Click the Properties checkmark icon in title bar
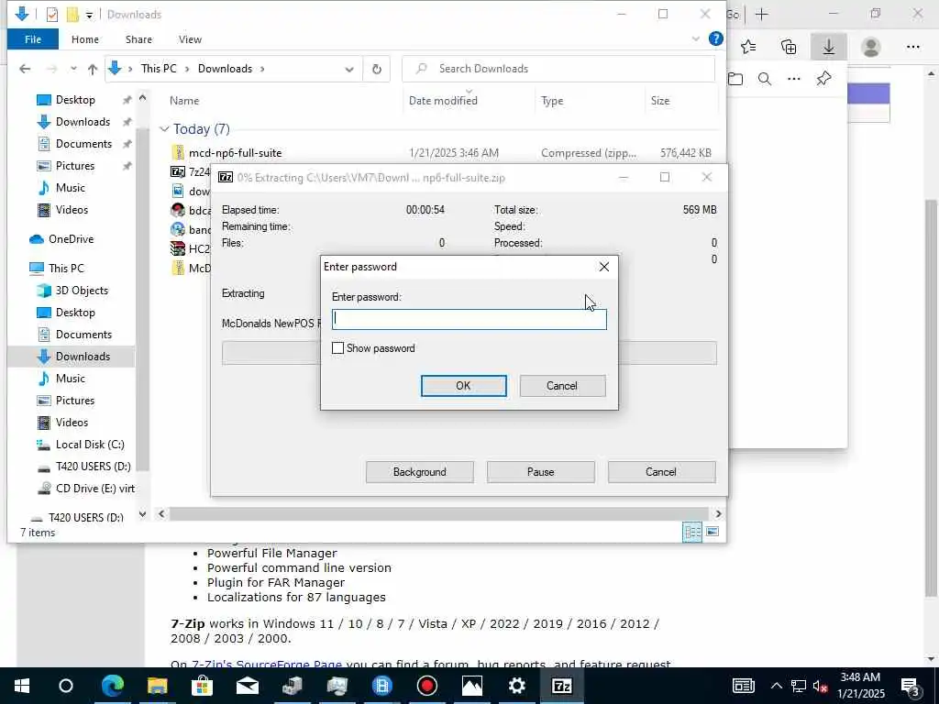This screenshot has height=704, width=939. coord(52,14)
